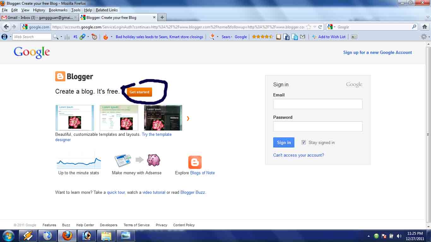Click the Google logo in page header
This screenshot has height=242, width=431.
click(x=32, y=53)
